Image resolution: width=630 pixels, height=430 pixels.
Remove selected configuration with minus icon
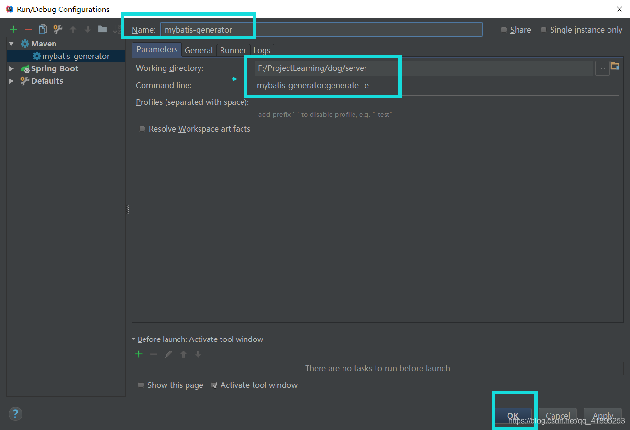(28, 29)
